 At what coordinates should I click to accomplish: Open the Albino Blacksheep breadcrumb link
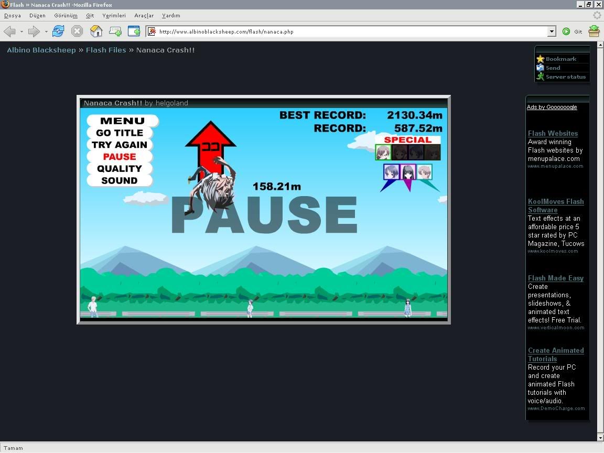(x=41, y=50)
